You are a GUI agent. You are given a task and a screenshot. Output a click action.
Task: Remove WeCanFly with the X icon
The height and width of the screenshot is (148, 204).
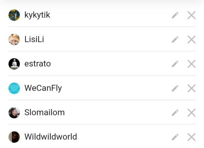192,88
